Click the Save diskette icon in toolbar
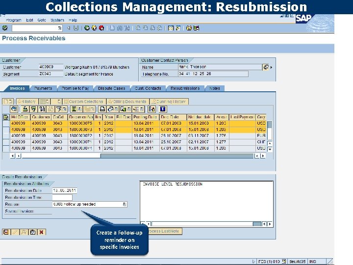 (76, 28)
